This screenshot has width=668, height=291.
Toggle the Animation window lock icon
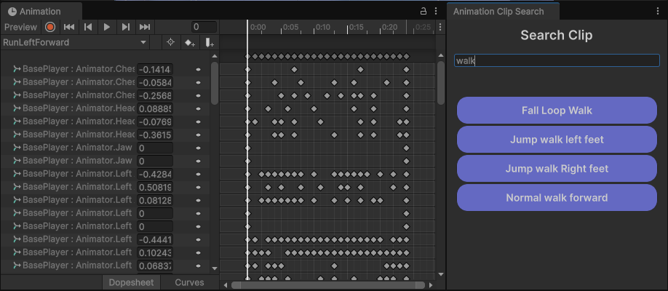(424, 12)
